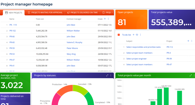Click the Projects delivered on time tile
Viewport: 195px width, 105px height.
click(x=15, y=99)
